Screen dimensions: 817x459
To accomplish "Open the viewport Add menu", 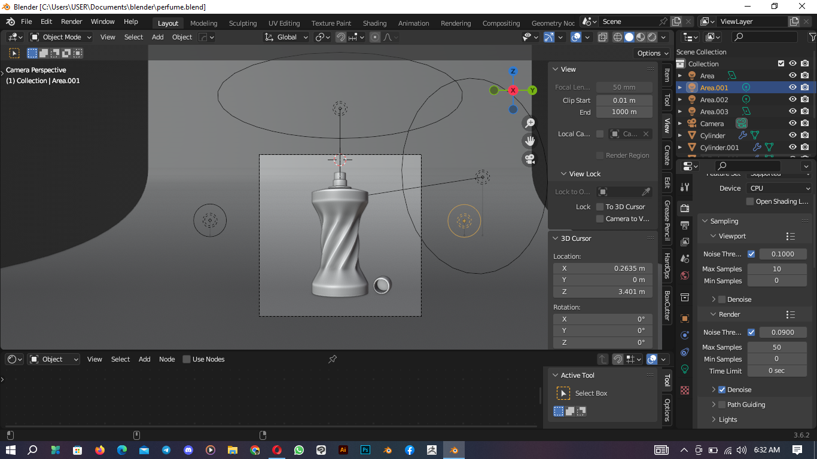I will pyautogui.click(x=157, y=37).
